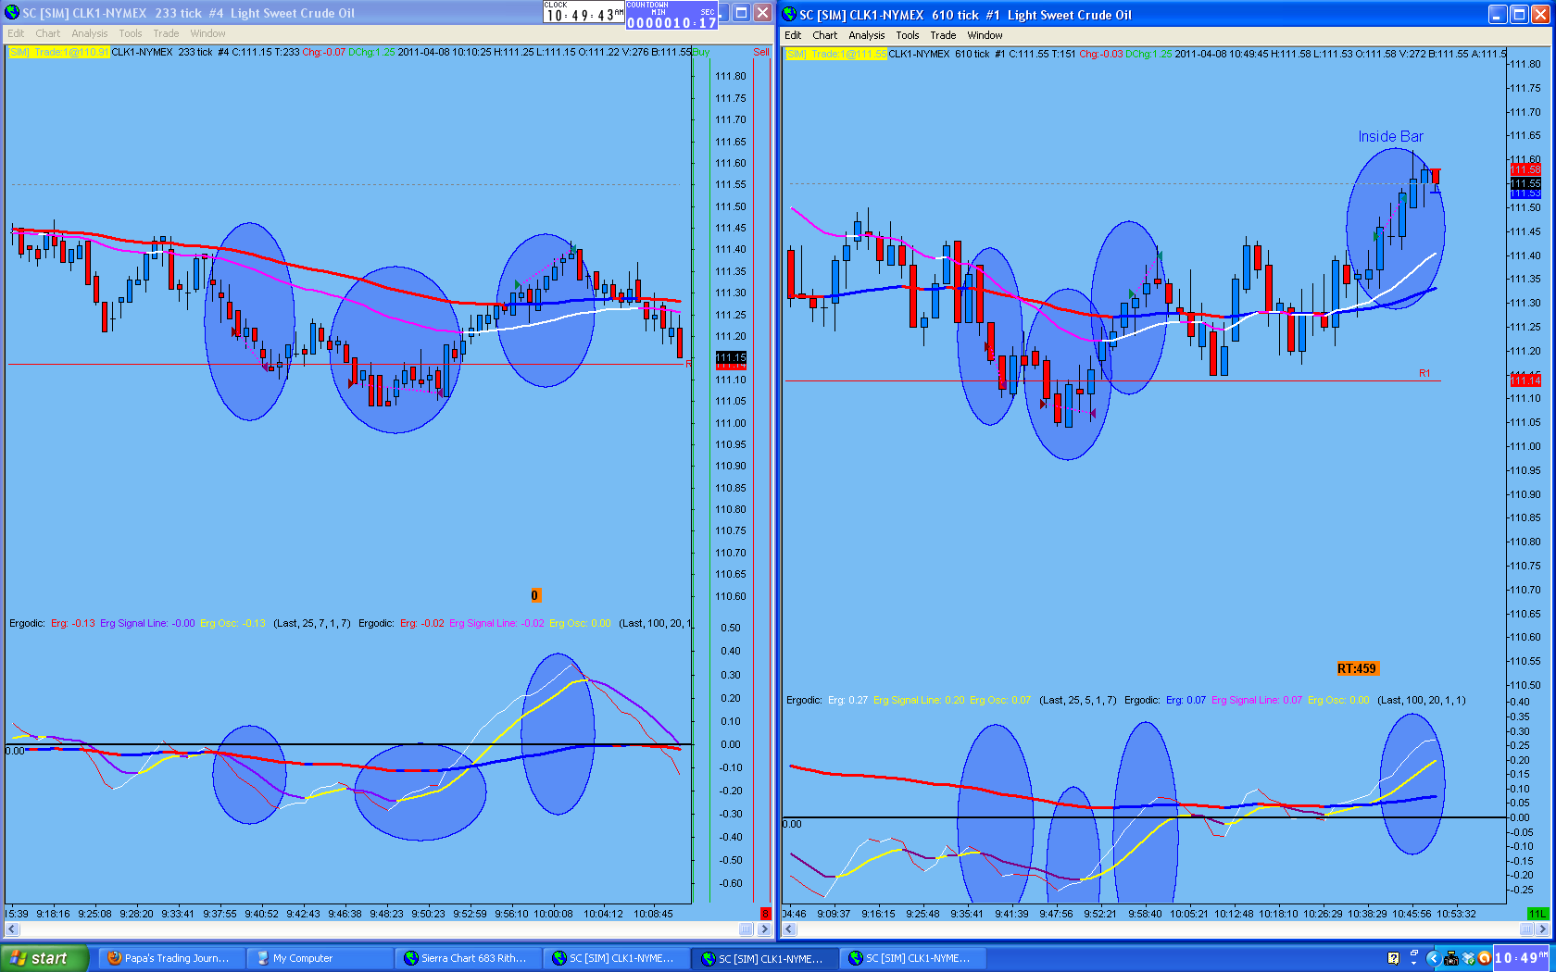Open Tools menu in the 610 tick window
The height and width of the screenshot is (972, 1556).
click(x=908, y=35)
